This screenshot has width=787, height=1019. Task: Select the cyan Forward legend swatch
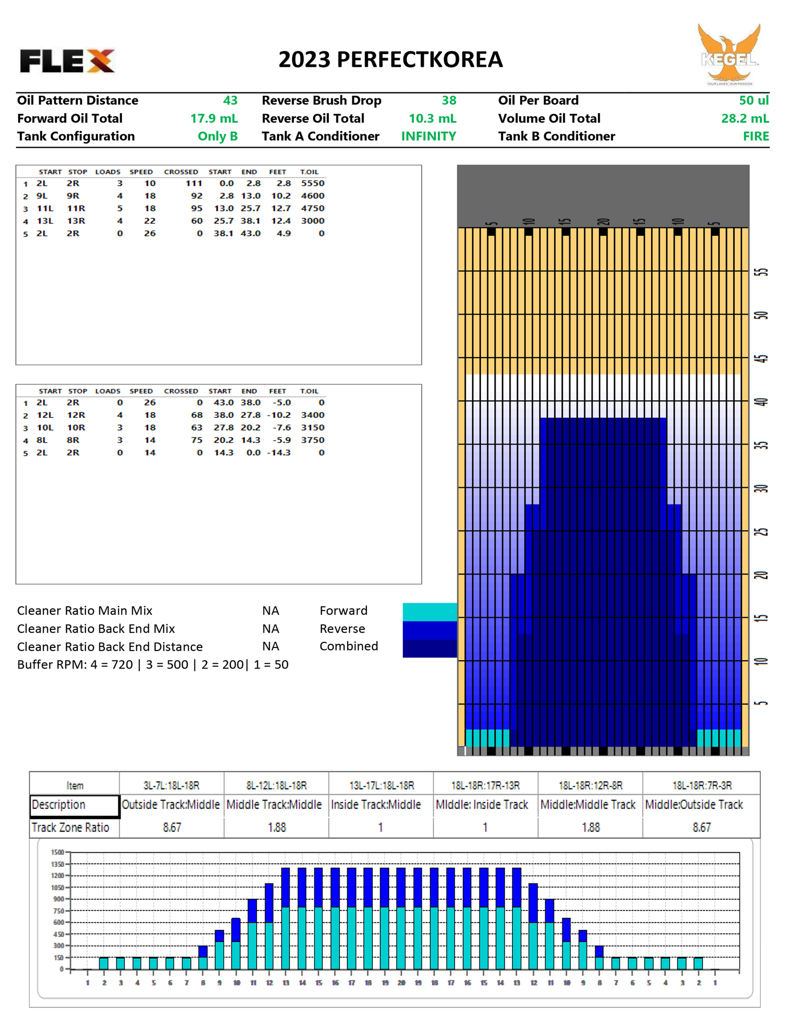tap(430, 612)
